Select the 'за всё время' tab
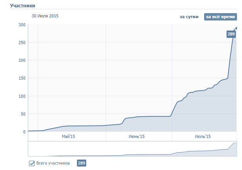The width and height of the screenshot is (242, 170). tap(220, 17)
